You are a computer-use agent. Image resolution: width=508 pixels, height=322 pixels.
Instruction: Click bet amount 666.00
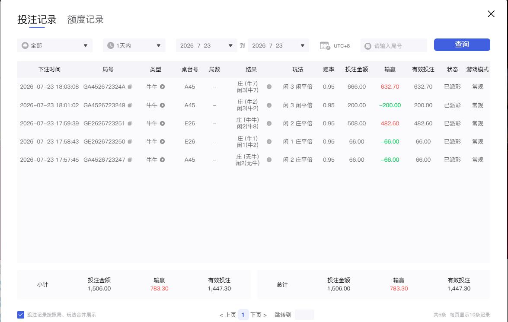coord(357,87)
